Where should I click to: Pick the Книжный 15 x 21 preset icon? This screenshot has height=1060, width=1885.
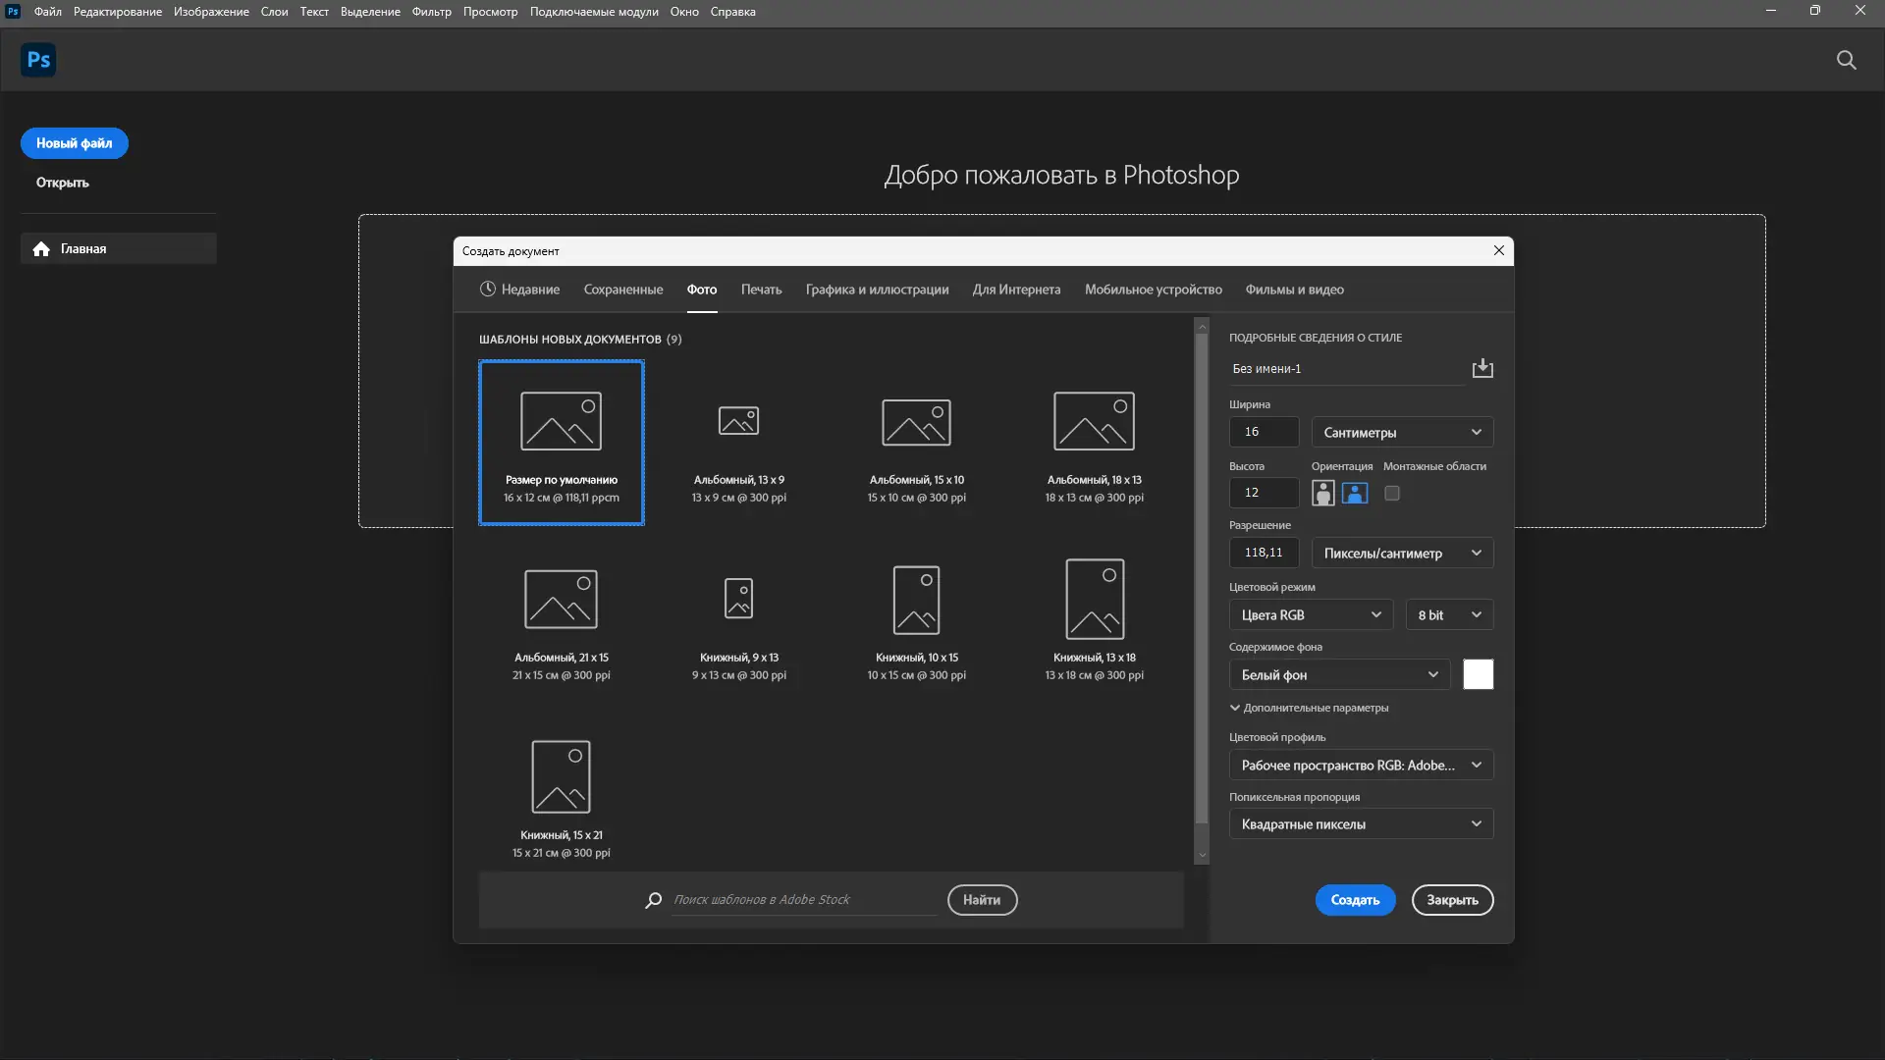click(561, 776)
